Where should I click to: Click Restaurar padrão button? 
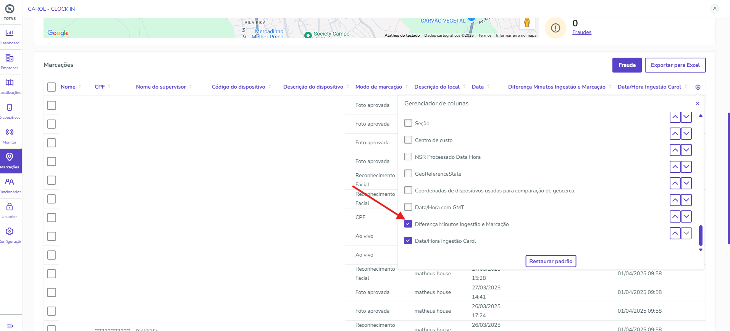tap(551, 261)
